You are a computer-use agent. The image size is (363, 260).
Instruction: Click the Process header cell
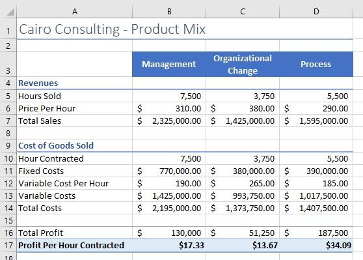[x=316, y=65]
